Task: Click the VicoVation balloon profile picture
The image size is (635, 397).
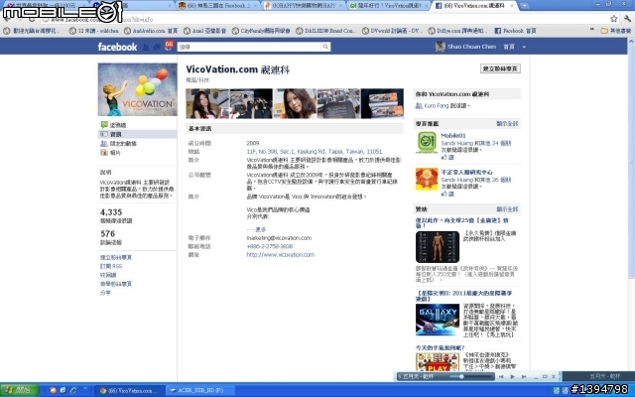Action: 137,89
